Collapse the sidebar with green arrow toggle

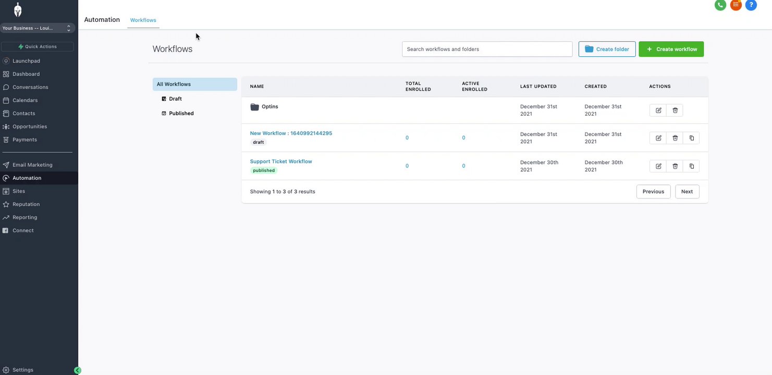point(78,370)
